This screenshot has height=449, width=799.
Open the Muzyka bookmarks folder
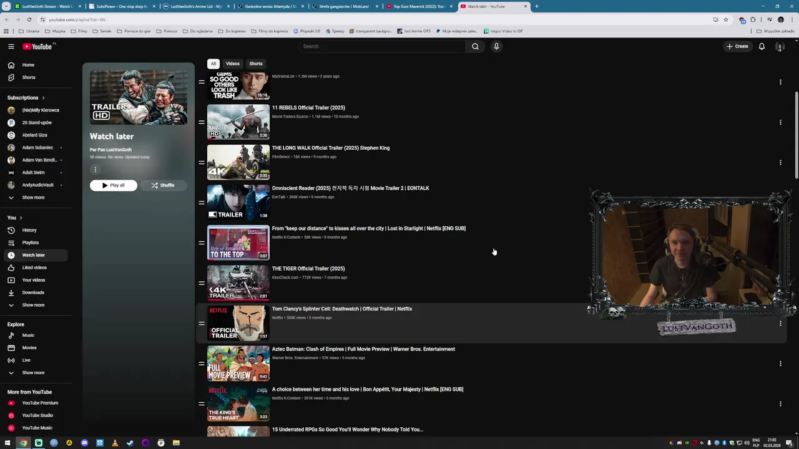tap(55, 31)
